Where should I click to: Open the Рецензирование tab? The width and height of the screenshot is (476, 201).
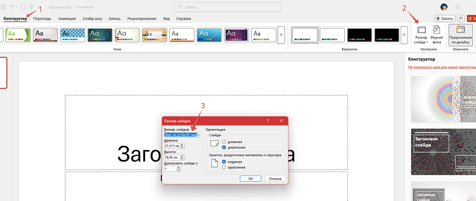point(142,19)
